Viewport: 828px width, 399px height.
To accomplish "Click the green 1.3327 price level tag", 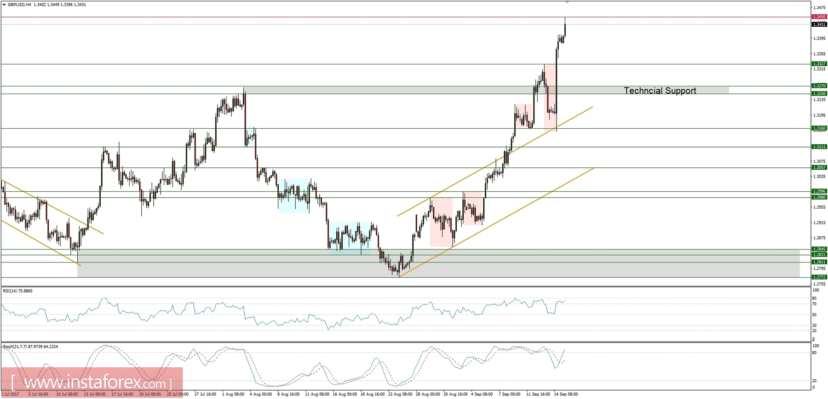I will pos(819,64).
